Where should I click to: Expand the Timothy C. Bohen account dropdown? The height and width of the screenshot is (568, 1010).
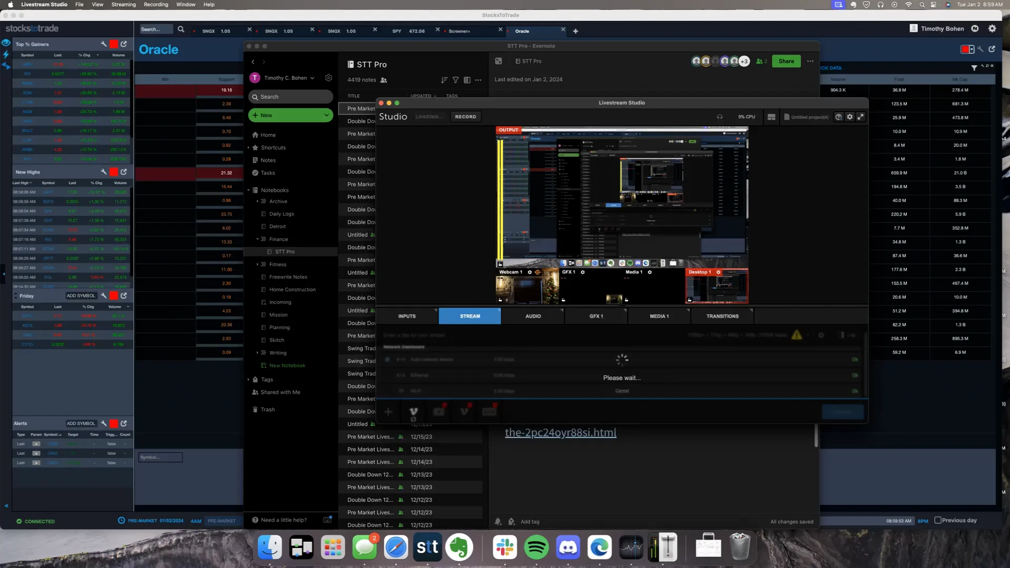(312, 78)
